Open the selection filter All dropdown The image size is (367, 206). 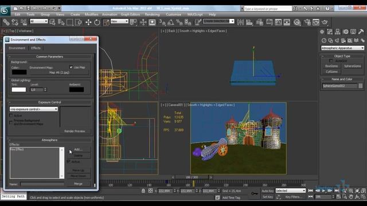coord(39,21)
